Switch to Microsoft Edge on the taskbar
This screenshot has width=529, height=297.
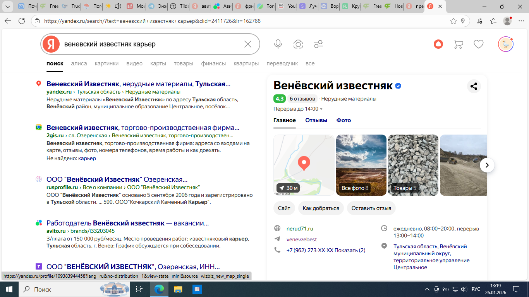click(159, 289)
